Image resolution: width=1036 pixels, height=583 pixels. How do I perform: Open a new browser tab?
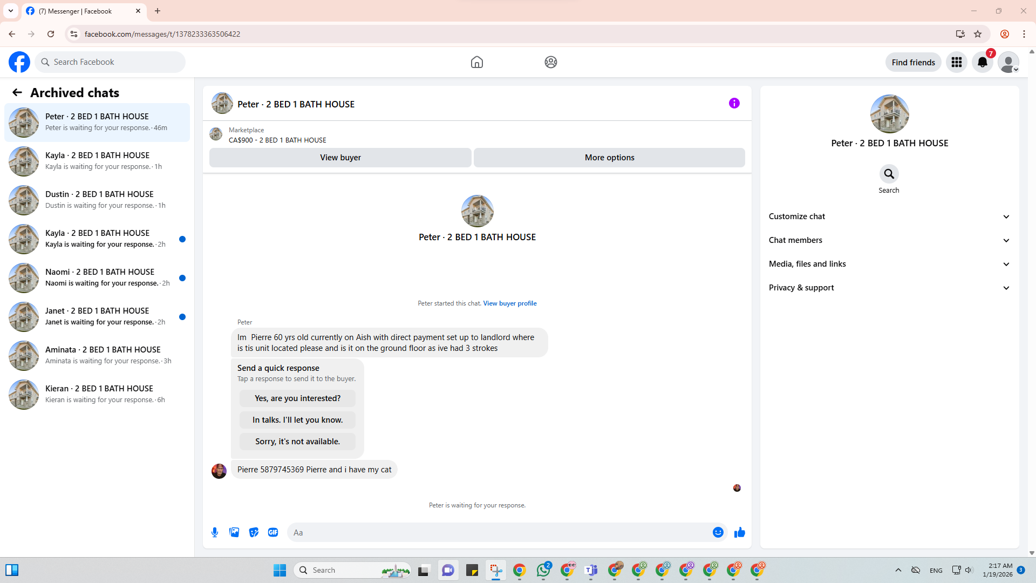[x=158, y=11]
